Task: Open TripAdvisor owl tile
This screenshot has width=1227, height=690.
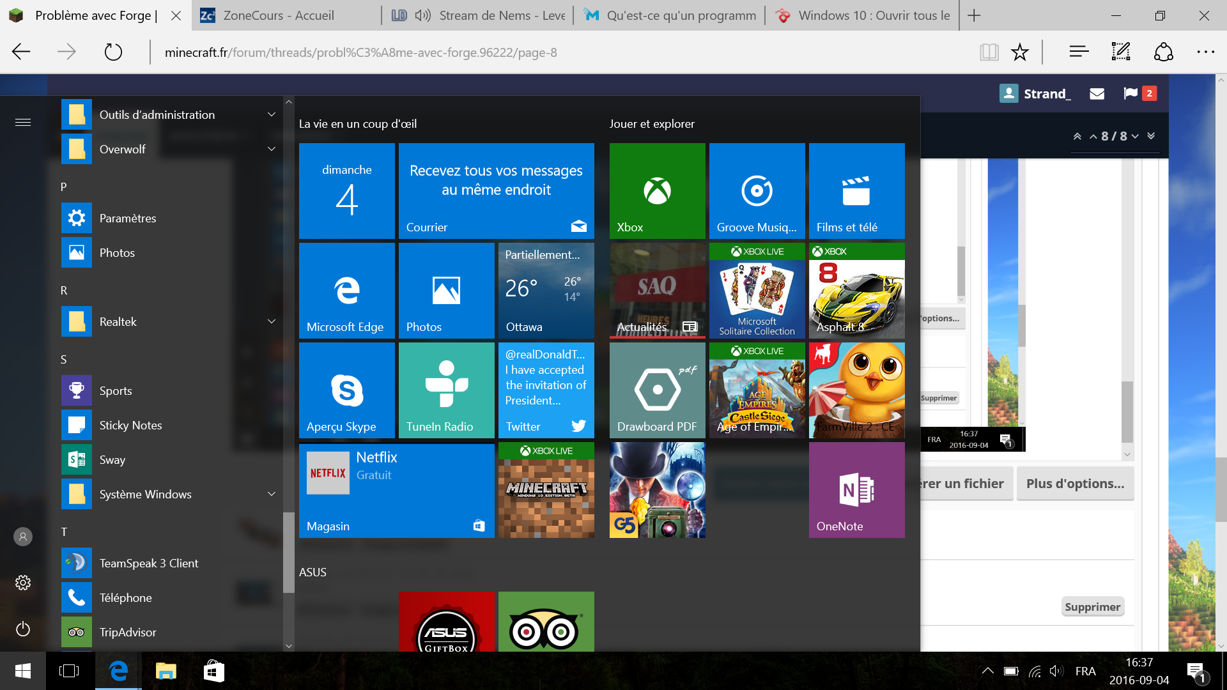Action: coord(546,621)
